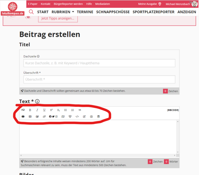Screen dimensions: 199x175
Task: Apply subscript formatting
Action: [58, 110]
